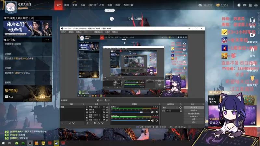
Task: Open the Windows Start menu
Action: coord(3,143)
